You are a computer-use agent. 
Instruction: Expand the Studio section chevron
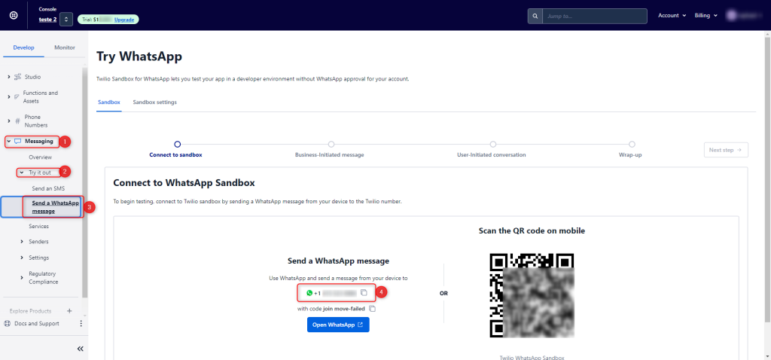click(x=9, y=78)
